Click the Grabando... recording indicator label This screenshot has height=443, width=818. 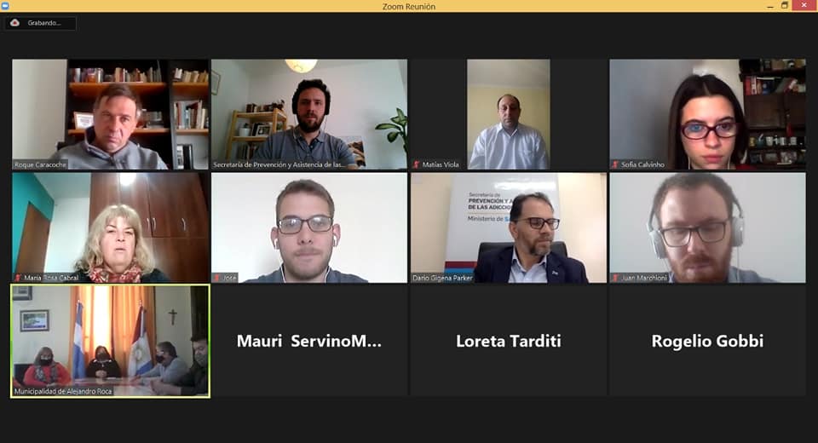click(43, 23)
